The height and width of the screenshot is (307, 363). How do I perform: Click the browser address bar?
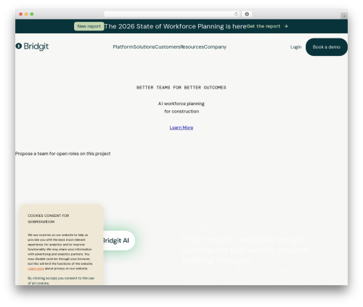pos(172,14)
